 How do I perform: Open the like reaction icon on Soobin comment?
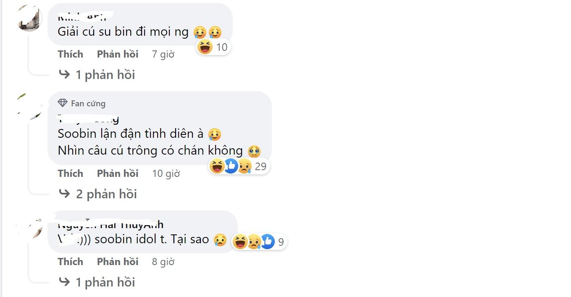point(230,166)
